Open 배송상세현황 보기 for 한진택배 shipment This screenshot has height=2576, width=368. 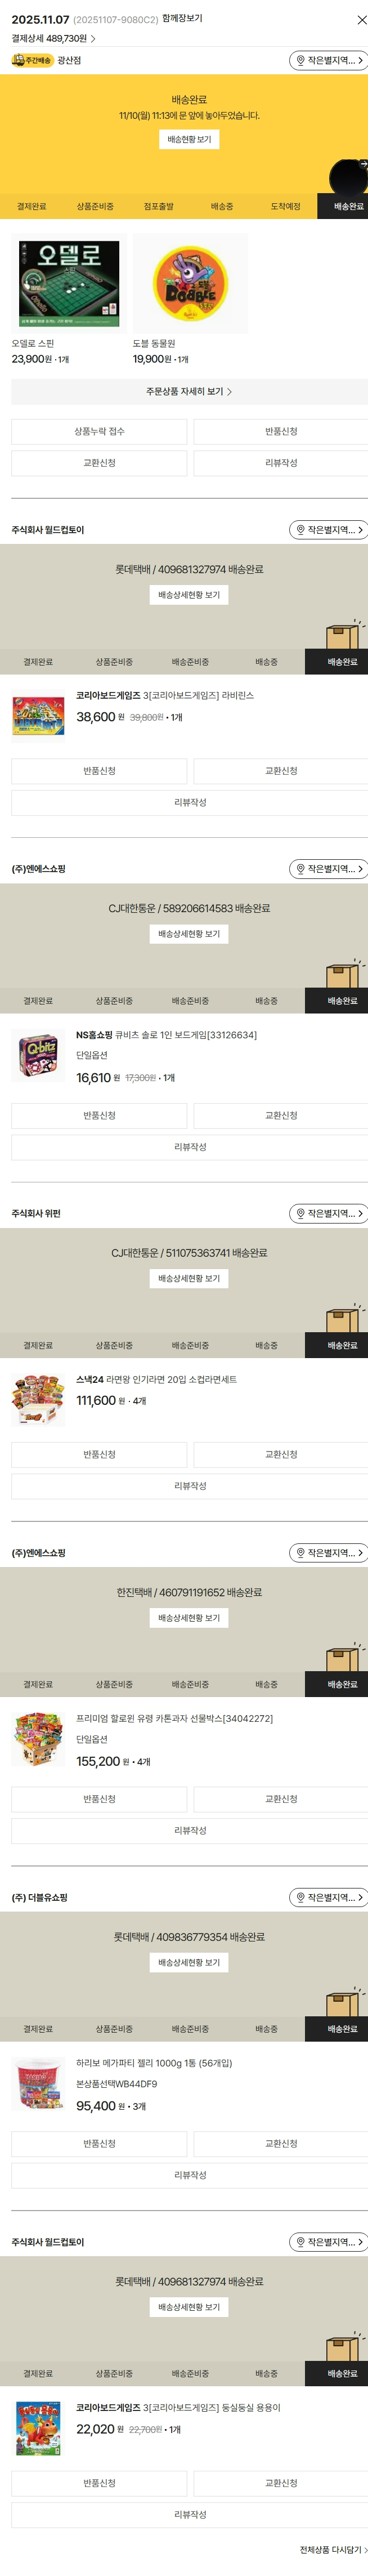coord(189,1617)
